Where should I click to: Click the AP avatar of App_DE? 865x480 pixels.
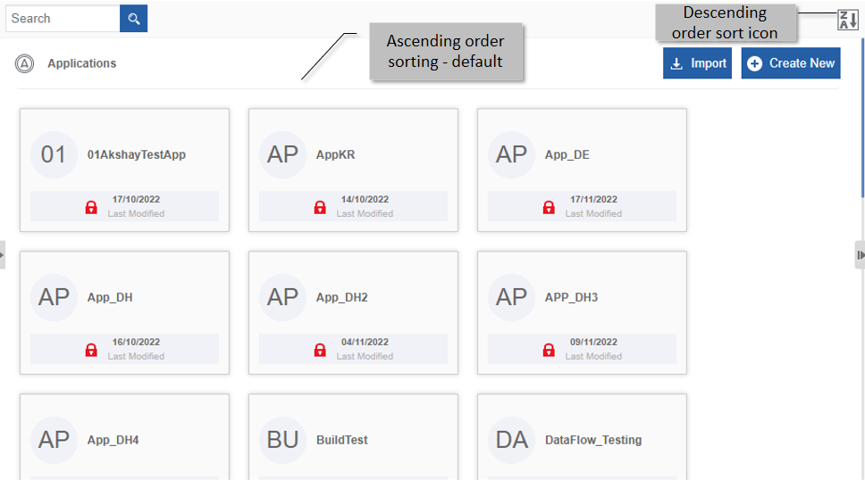click(511, 154)
